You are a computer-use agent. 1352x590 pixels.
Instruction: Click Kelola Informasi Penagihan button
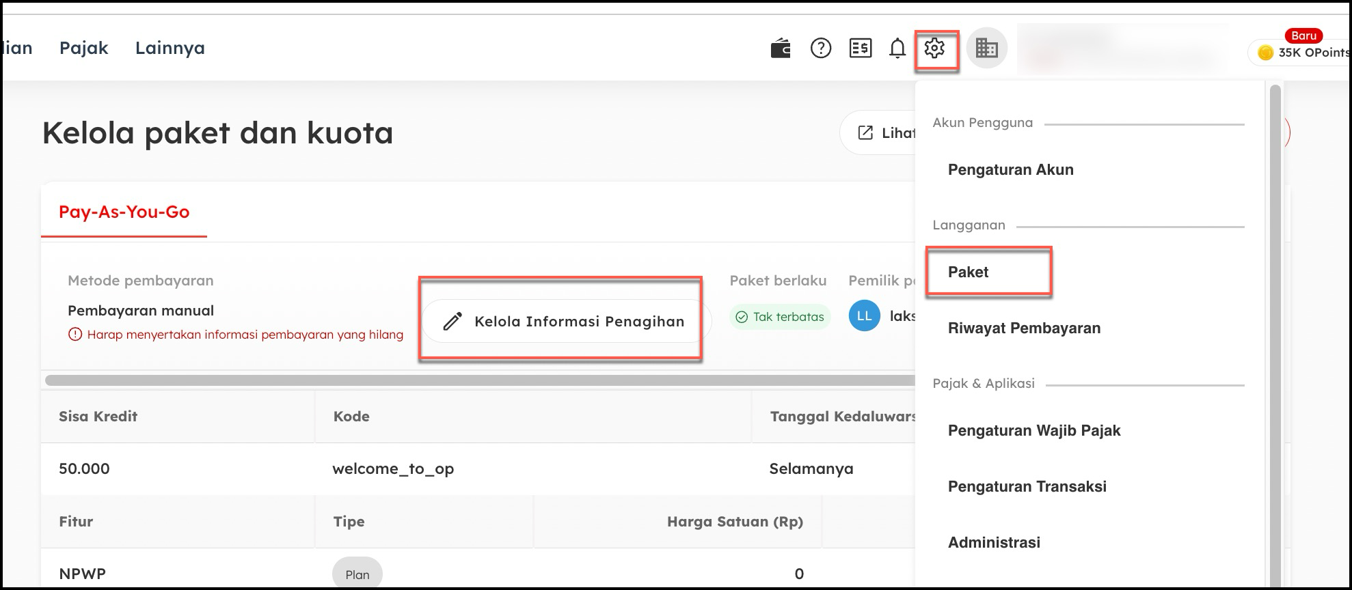point(566,322)
